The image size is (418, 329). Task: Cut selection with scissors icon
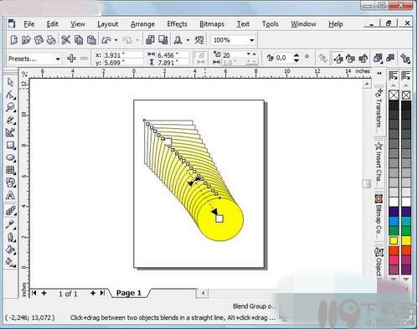tap(65, 40)
